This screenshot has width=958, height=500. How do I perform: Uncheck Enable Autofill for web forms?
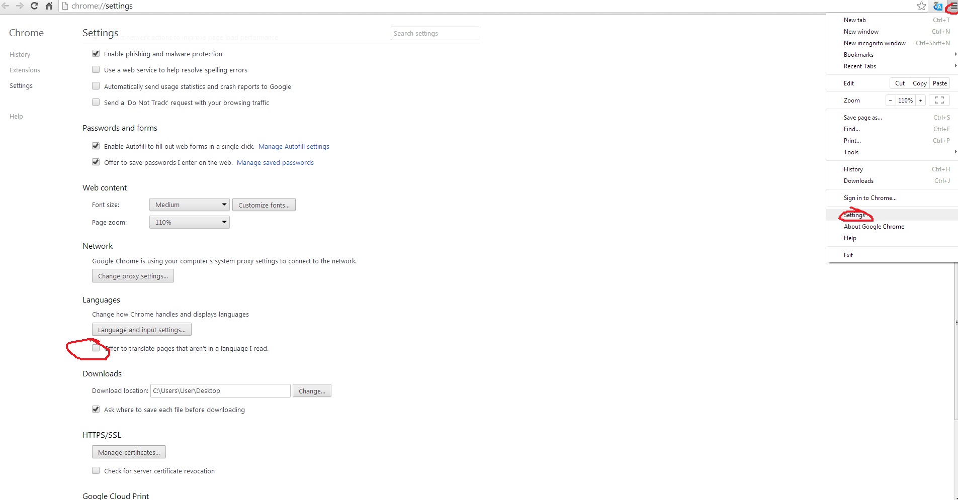click(96, 146)
